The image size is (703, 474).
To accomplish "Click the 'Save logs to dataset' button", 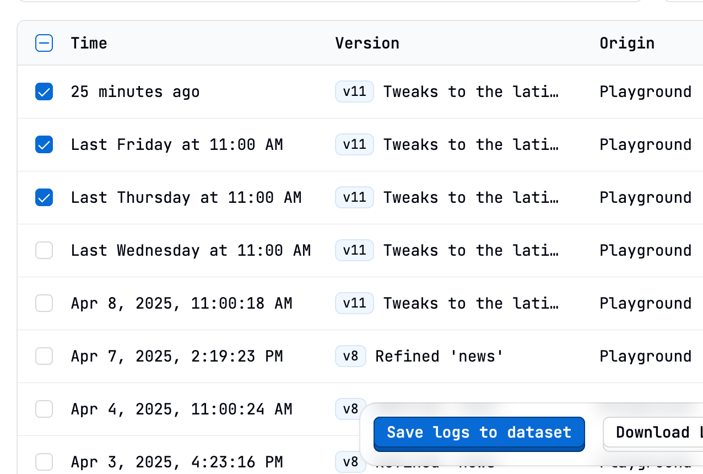I will tap(479, 433).
